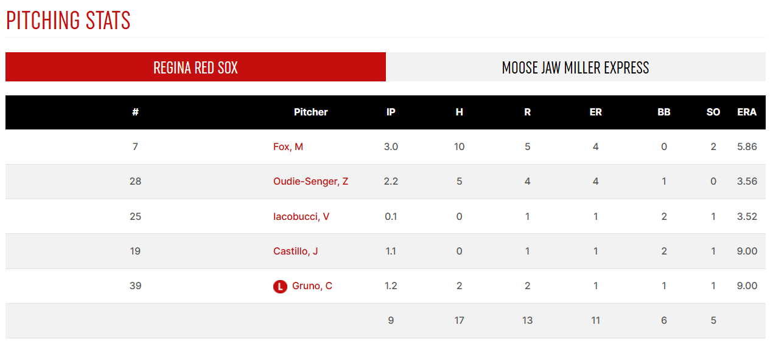Click the # jersey number column header

pyautogui.click(x=135, y=112)
